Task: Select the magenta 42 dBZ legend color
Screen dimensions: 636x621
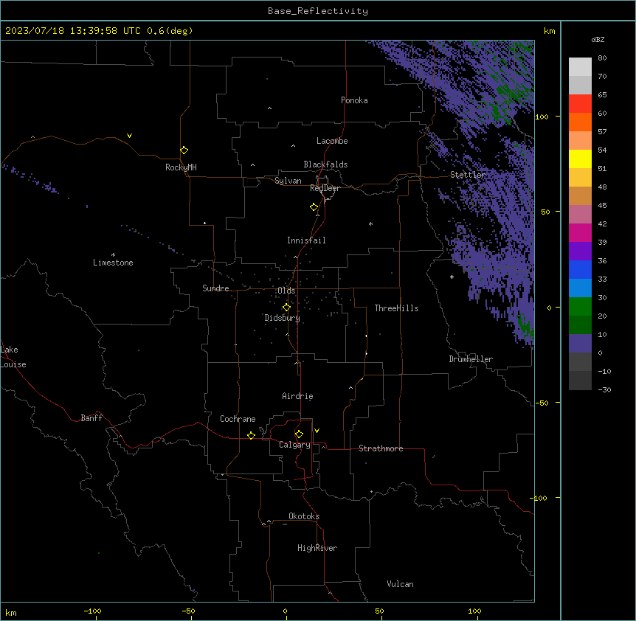Action: [x=580, y=232]
